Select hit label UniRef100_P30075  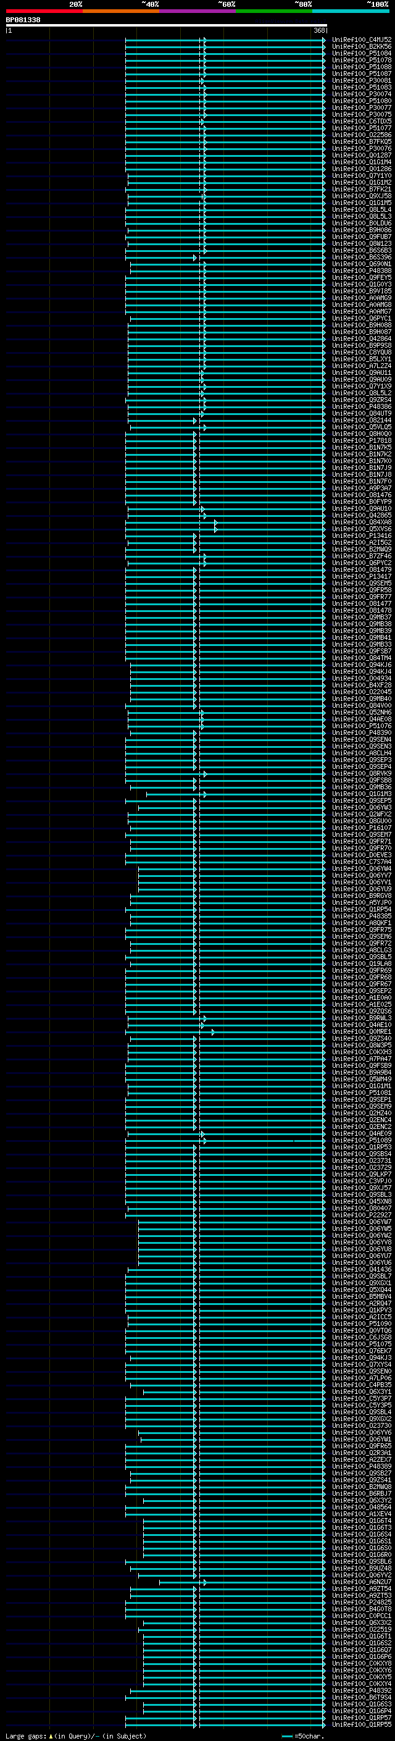pos(362,114)
